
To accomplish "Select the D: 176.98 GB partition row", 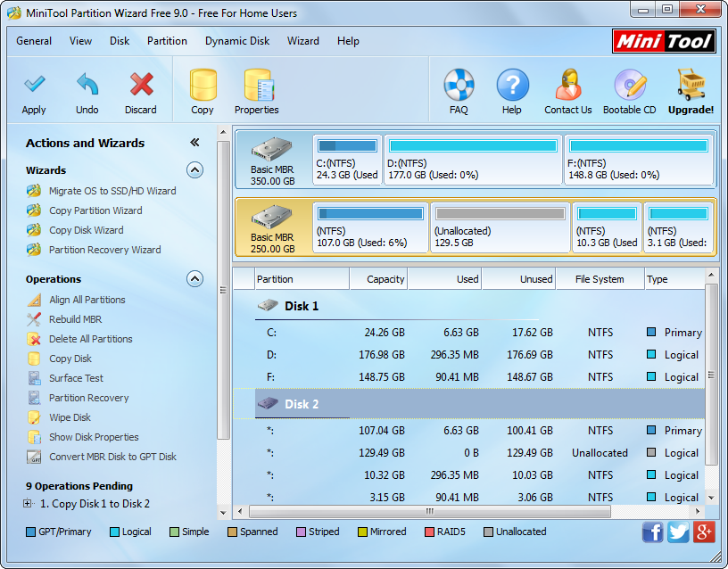I will 469,355.
